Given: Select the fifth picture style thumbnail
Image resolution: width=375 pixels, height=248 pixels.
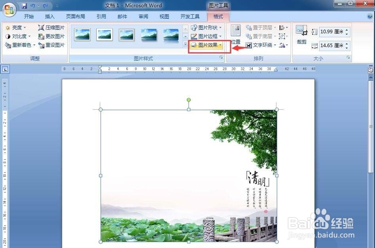Looking at the screenshot, I should (x=171, y=35).
